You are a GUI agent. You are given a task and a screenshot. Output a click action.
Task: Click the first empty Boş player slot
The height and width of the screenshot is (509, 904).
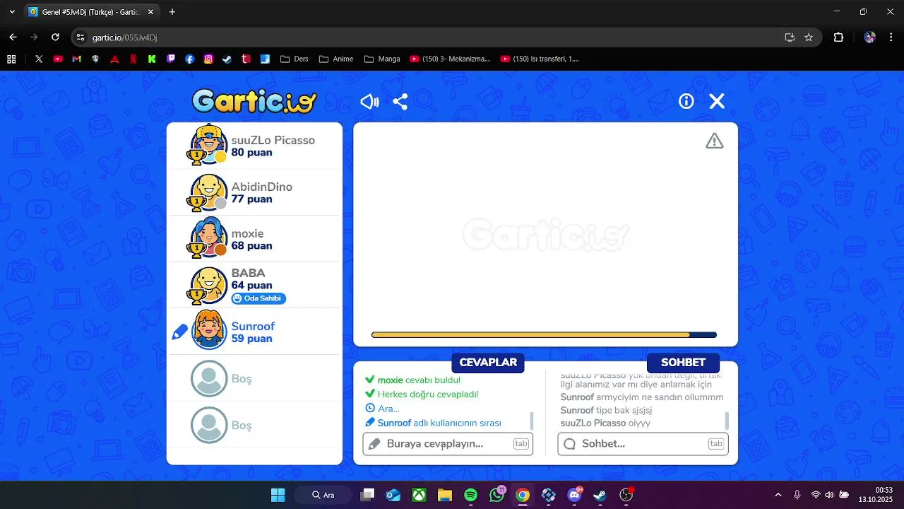tap(209, 379)
